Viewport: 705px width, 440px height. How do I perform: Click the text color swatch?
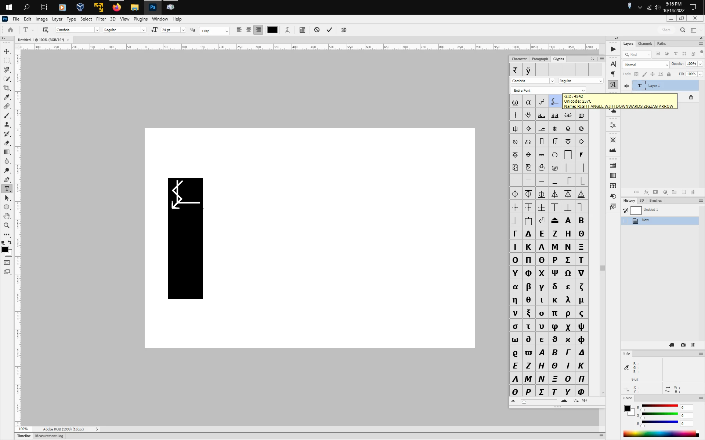tap(272, 30)
